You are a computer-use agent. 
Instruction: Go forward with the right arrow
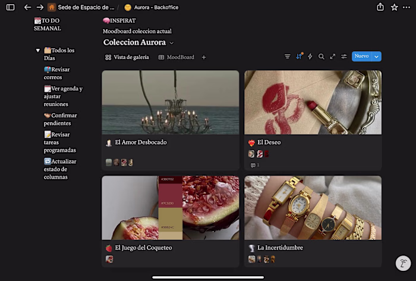tap(40, 7)
